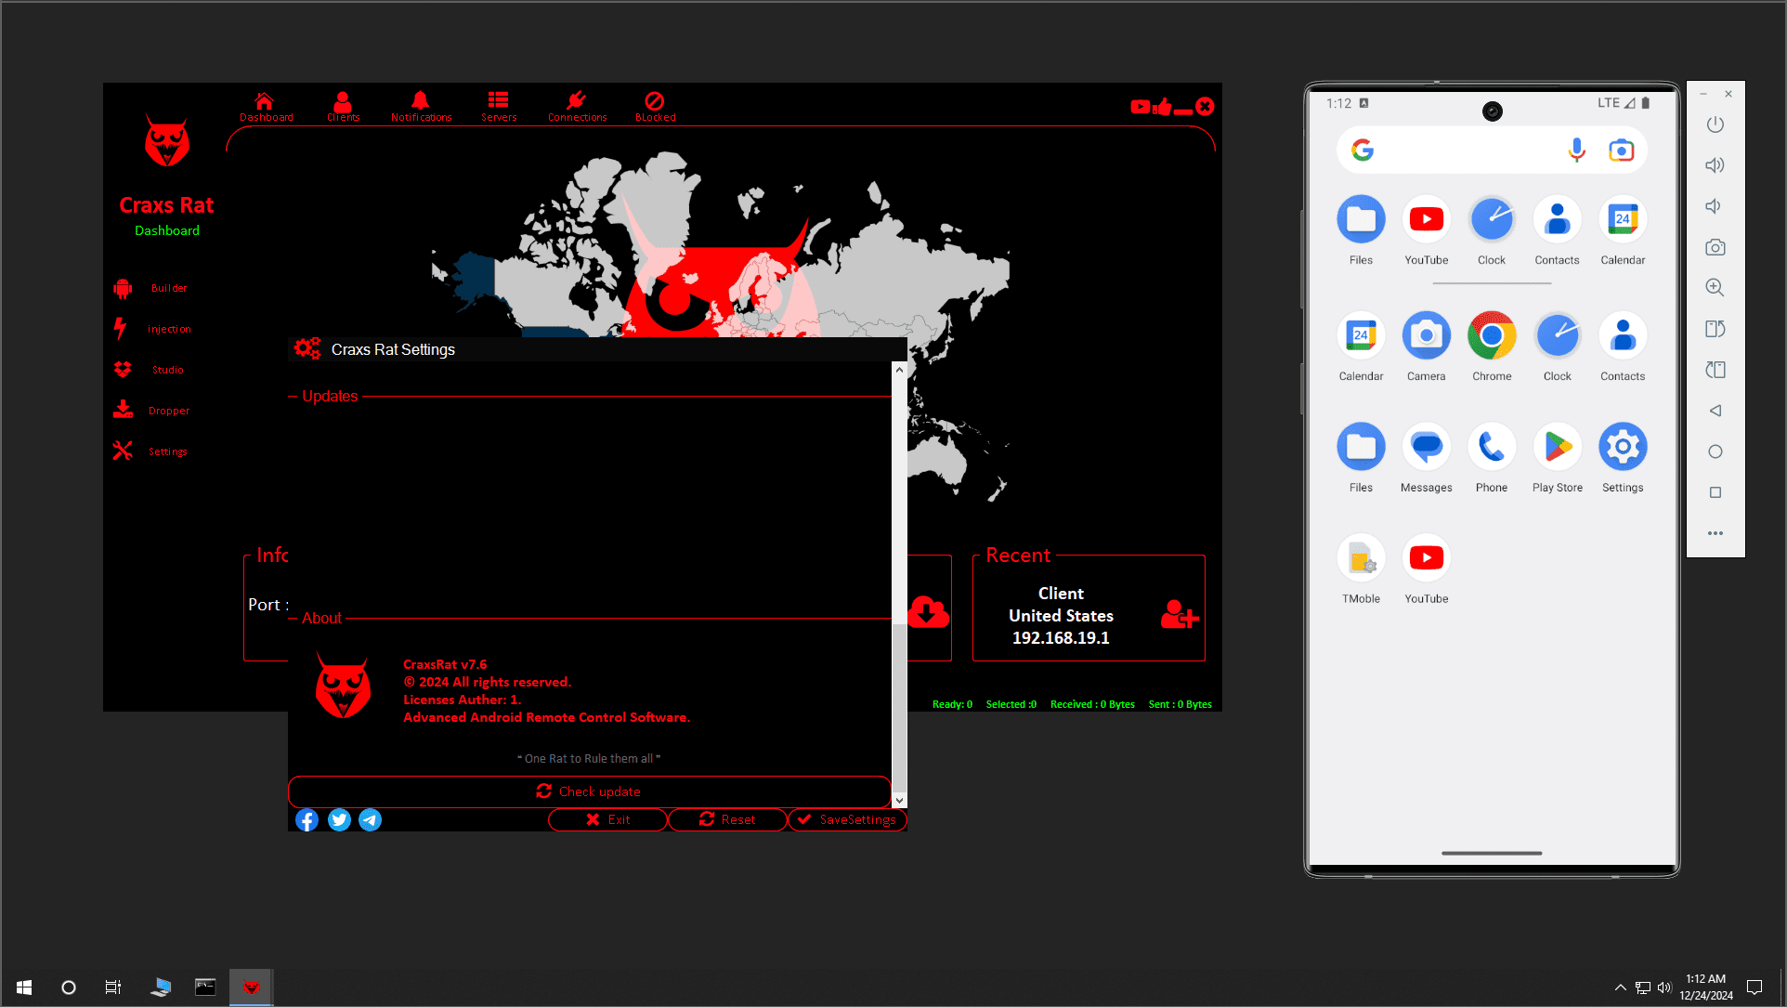The height and width of the screenshot is (1007, 1787).
Task: Click the 'Received : 0 Bytes' status text
Action: click(x=1092, y=704)
